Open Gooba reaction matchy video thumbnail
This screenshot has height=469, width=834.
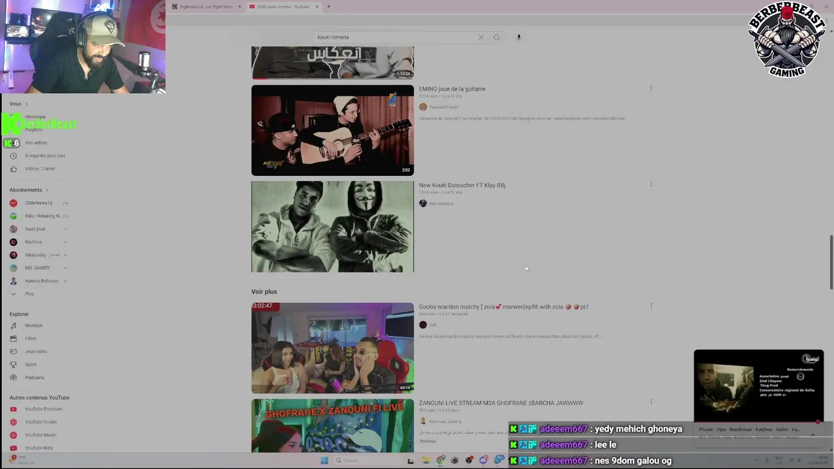point(332,348)
